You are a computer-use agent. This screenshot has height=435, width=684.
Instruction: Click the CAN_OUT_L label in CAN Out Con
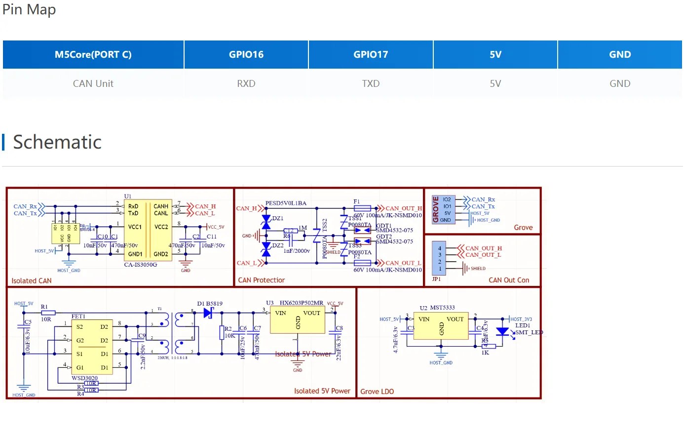pos(483,255)
